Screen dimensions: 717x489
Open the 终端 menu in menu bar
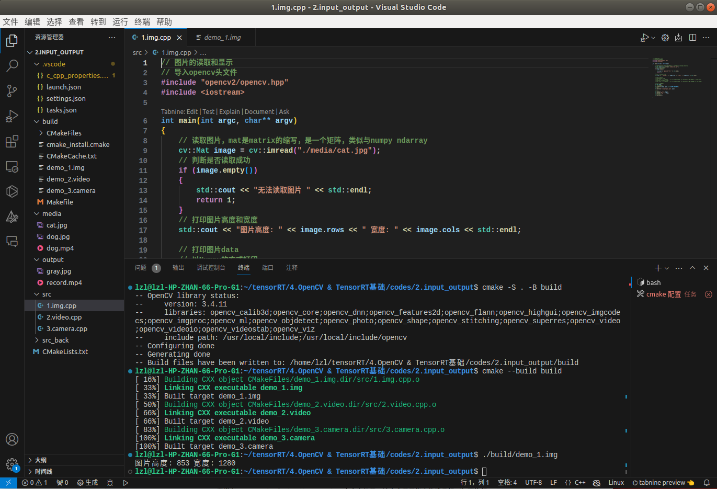pyautogui.click(x=142, y=22)
